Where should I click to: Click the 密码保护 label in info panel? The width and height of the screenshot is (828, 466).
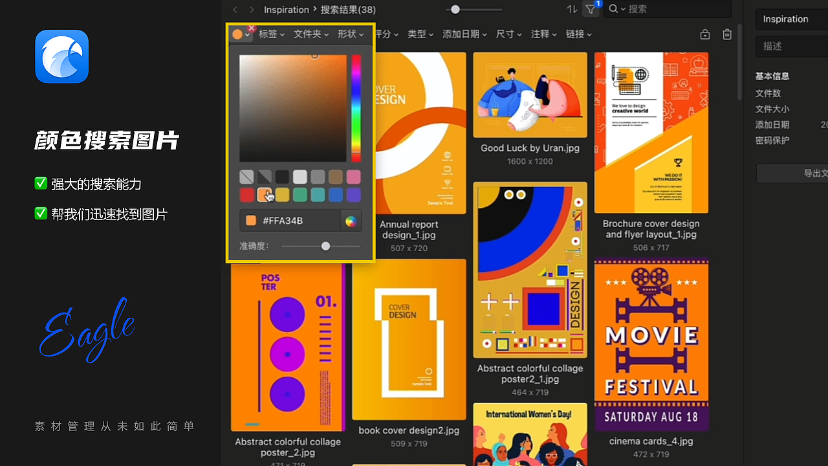click(x=772, y=140)
